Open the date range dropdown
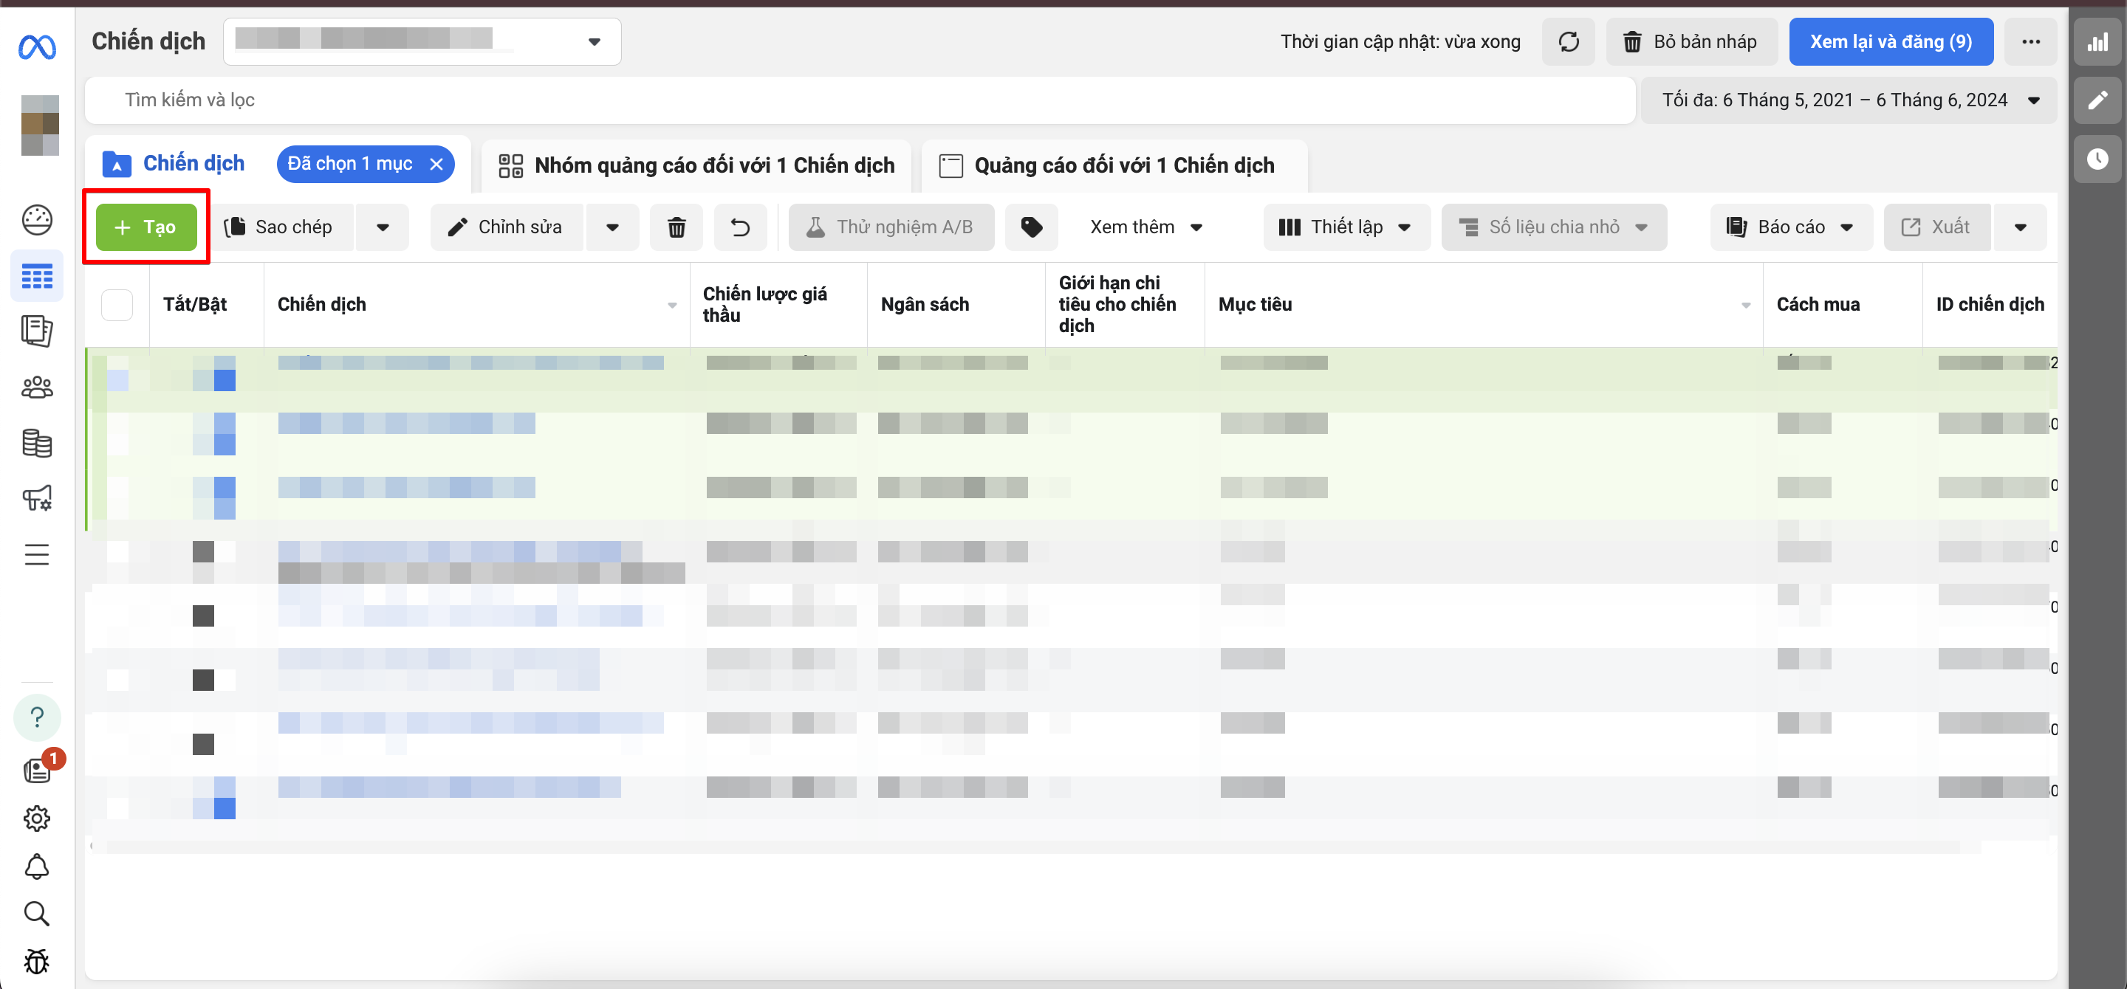The height and width of the screenshot is (989, 2127). pos(1848,100)
